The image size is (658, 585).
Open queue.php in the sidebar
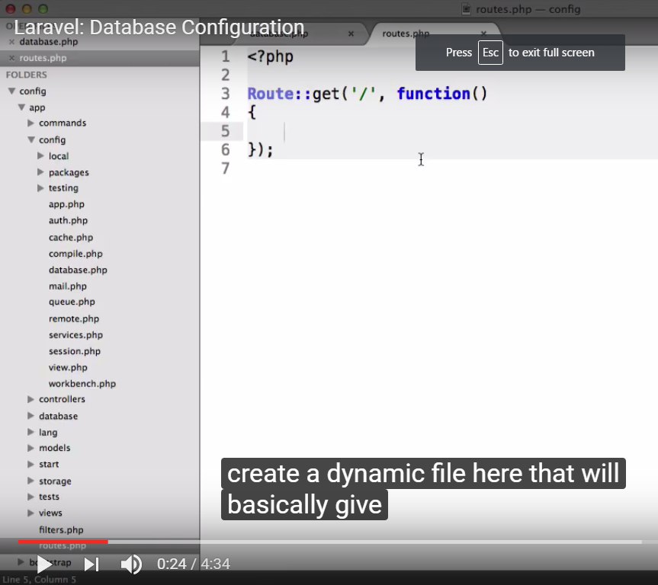coord(72,302)
